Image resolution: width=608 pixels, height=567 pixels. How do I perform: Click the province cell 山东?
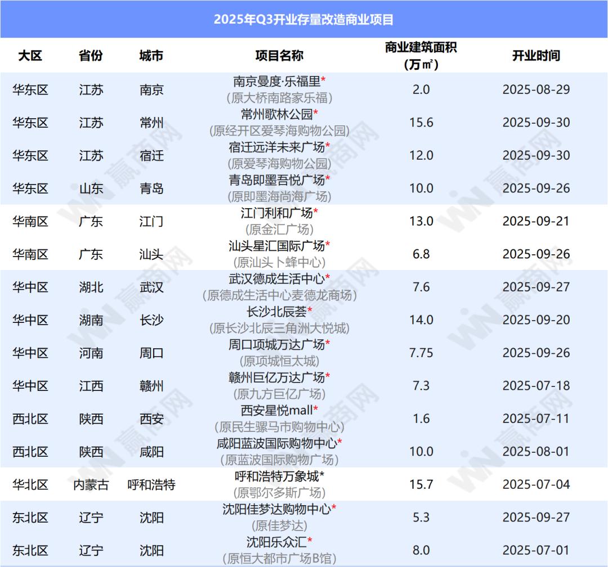91,189
